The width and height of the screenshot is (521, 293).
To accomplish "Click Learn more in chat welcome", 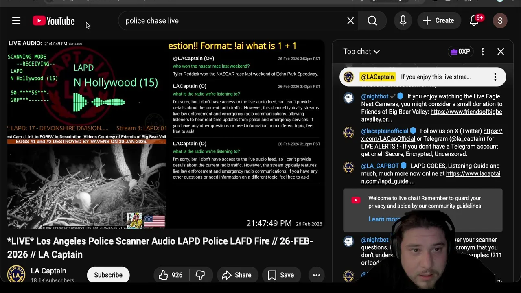I will point(383,219).
